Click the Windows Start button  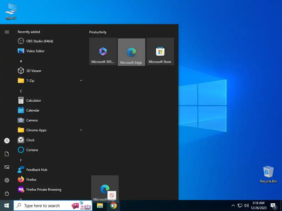tap(7, 206)
